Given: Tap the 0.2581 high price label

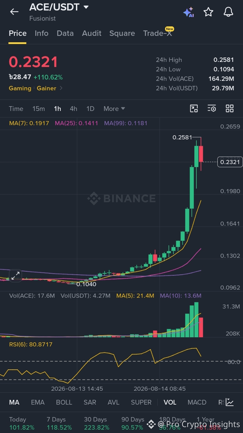Looking at the screenshot, I should coord(182,137).
